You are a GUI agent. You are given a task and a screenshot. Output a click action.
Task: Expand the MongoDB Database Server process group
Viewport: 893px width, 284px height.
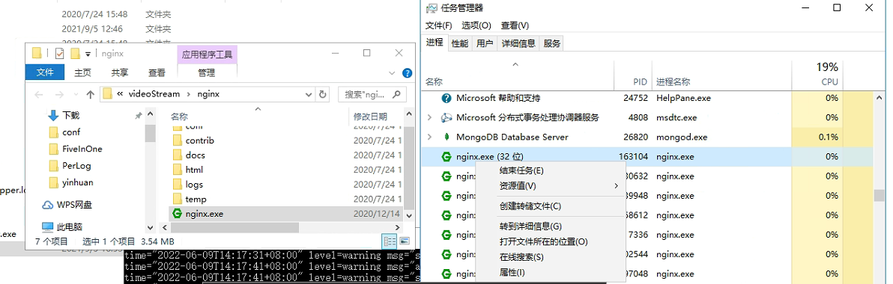pyautogui.click(x=430, y=137)
